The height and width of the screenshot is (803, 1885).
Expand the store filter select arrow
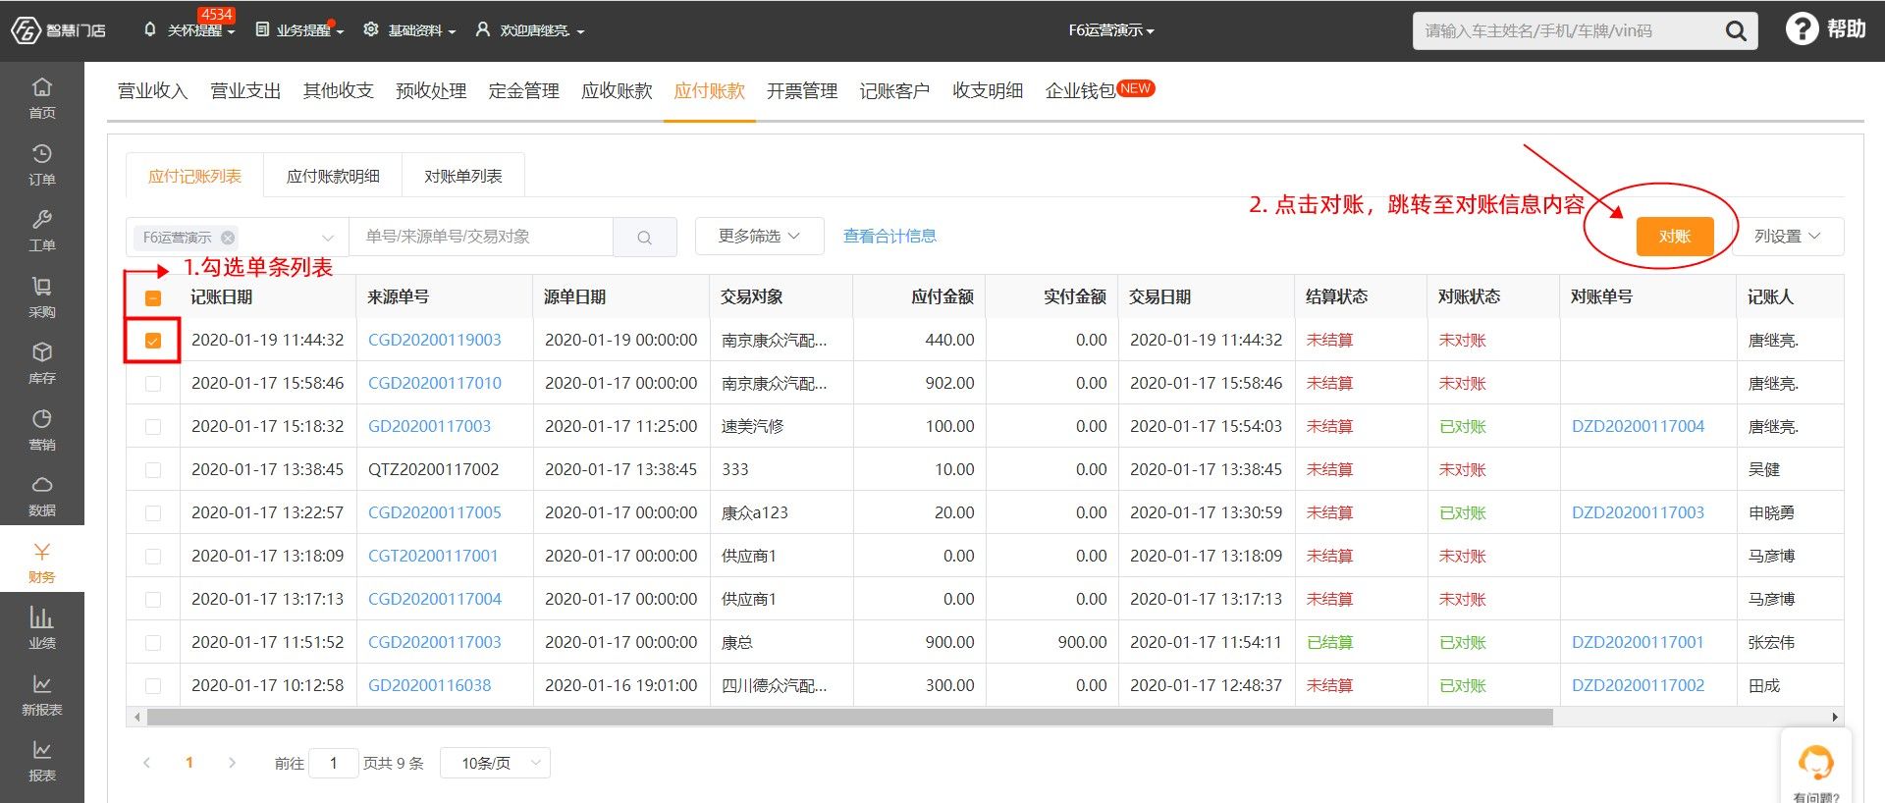328,238
